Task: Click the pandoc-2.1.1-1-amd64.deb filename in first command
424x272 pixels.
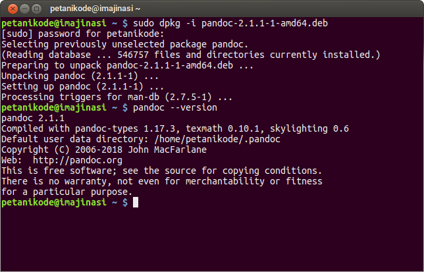Action: [270, 23]
